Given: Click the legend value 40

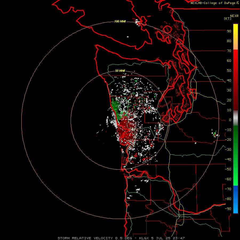Looking at the screenshot, I should (x=229, y=80).
